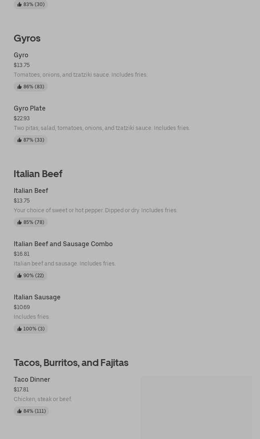Click the 90% (22) rating badge
Screen dimensions: 260x439
tap(31, 276)
